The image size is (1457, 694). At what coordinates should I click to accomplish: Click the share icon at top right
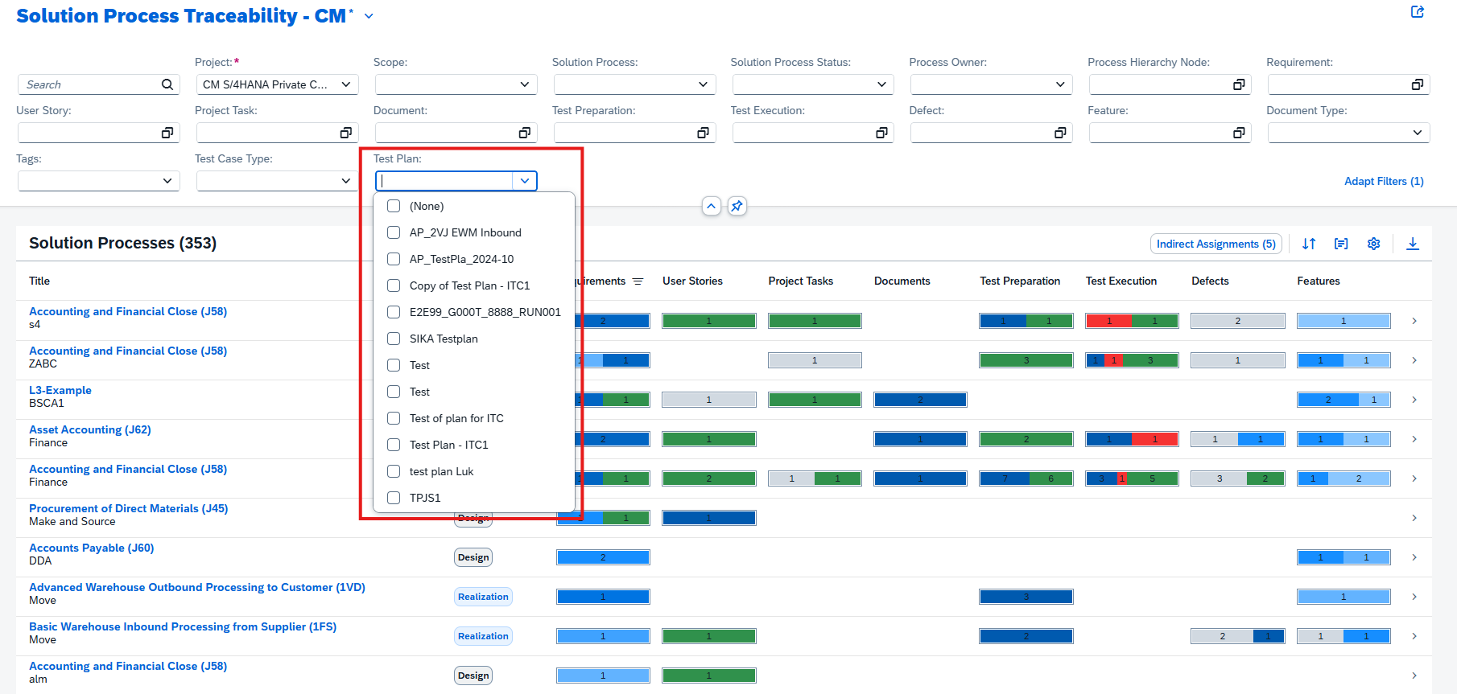[1418, 12]
